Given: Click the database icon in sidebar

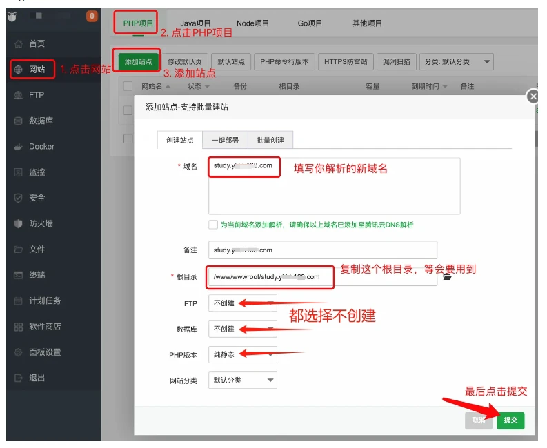Looking at the screenshot, I should [19, 121].
